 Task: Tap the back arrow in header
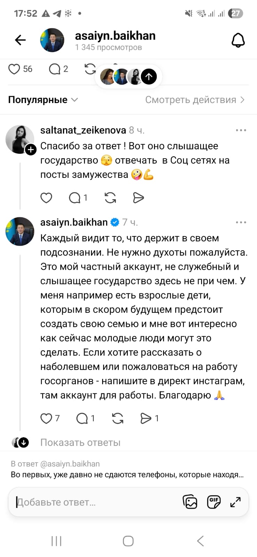click(21, 40)
